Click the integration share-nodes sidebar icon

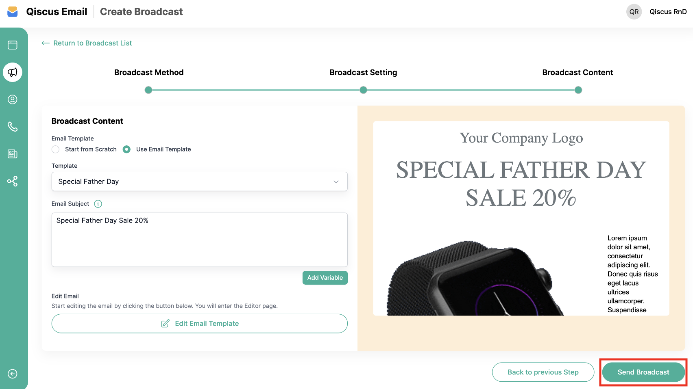(x=13, y=181)
